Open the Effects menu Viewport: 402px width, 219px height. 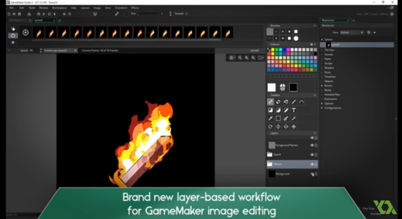pyautogui.click(x=135, y=8)
